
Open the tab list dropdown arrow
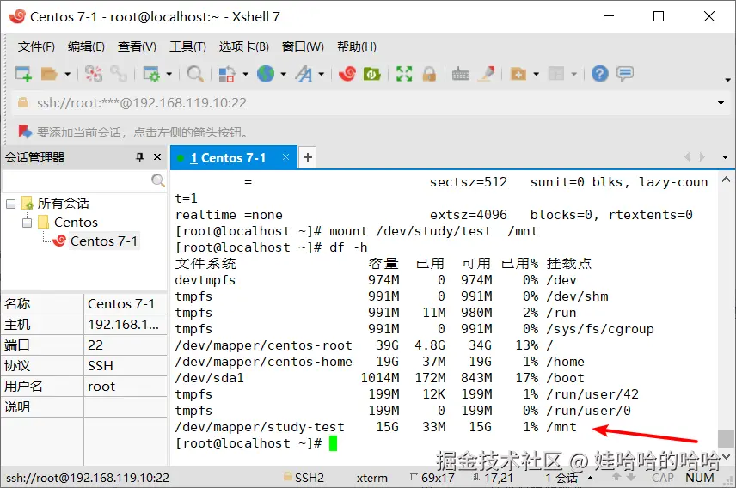pyautogui.click(x=725, y=157)
